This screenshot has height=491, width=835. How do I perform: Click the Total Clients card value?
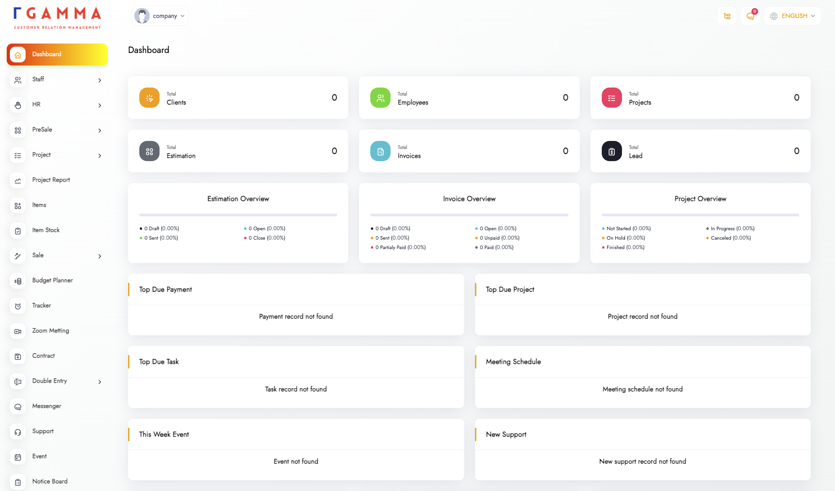pyautogui.click(x=334, y=97)
